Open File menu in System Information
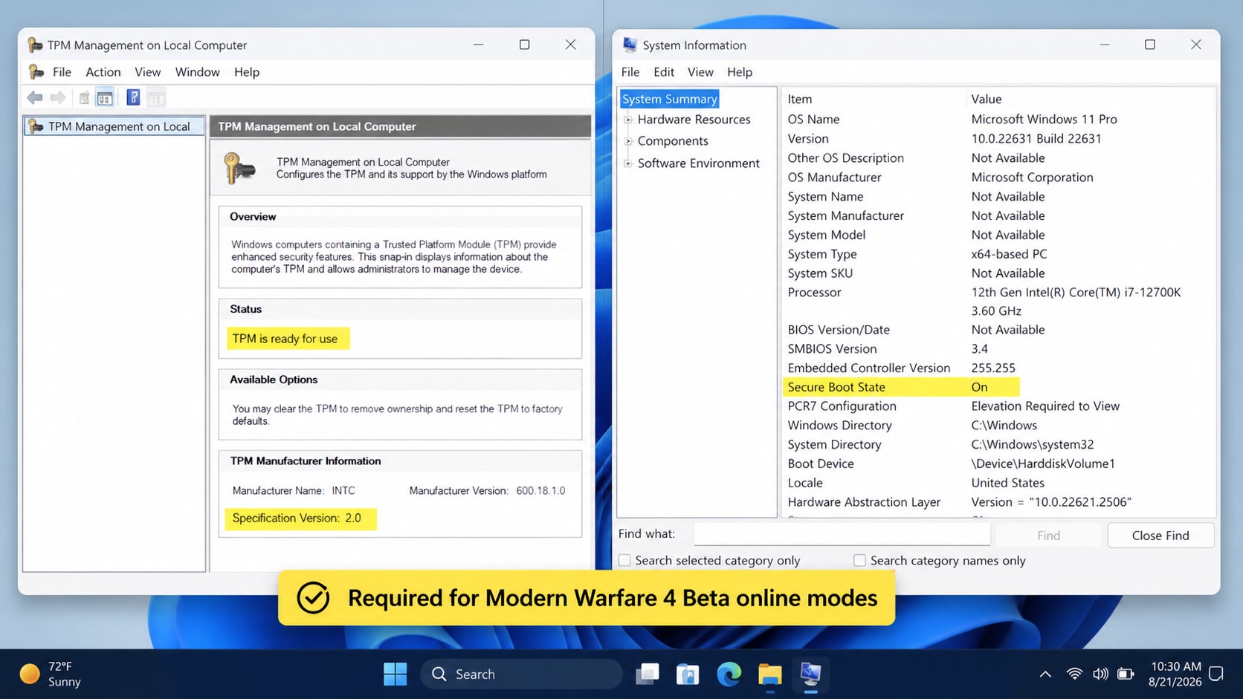This screenshot has height=699, width=1243. (630, 72)
